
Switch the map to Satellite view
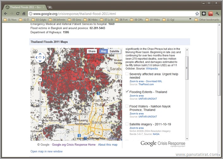pos(114,51)
